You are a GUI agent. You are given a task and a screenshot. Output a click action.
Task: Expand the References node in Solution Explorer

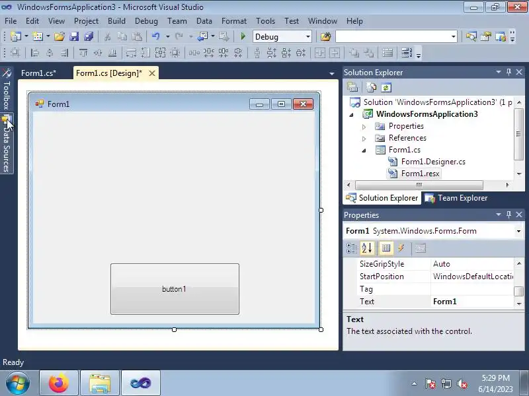coord(364,139)
